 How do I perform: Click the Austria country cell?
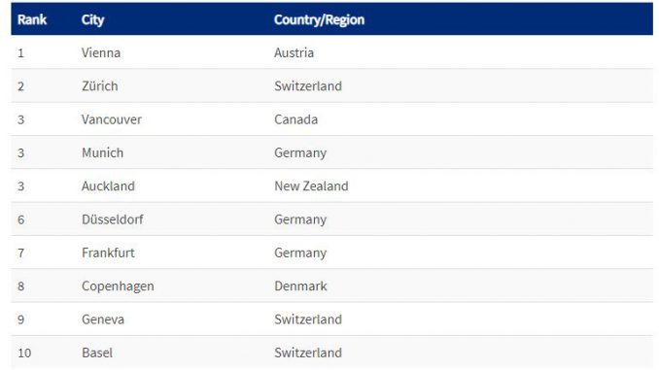pyautogui.click(x=294, y=52)
